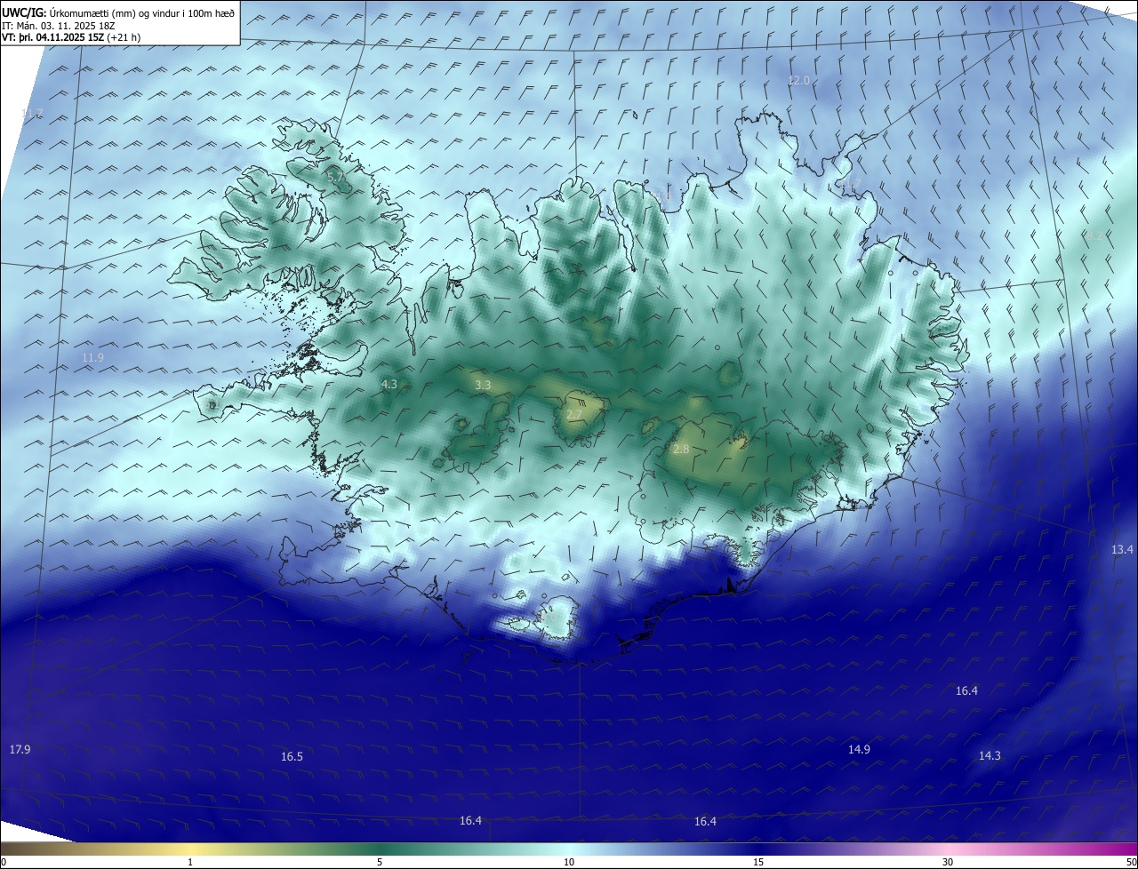
Task: Click the 5.7 value over the Westfjords
Action: (335, 178)
